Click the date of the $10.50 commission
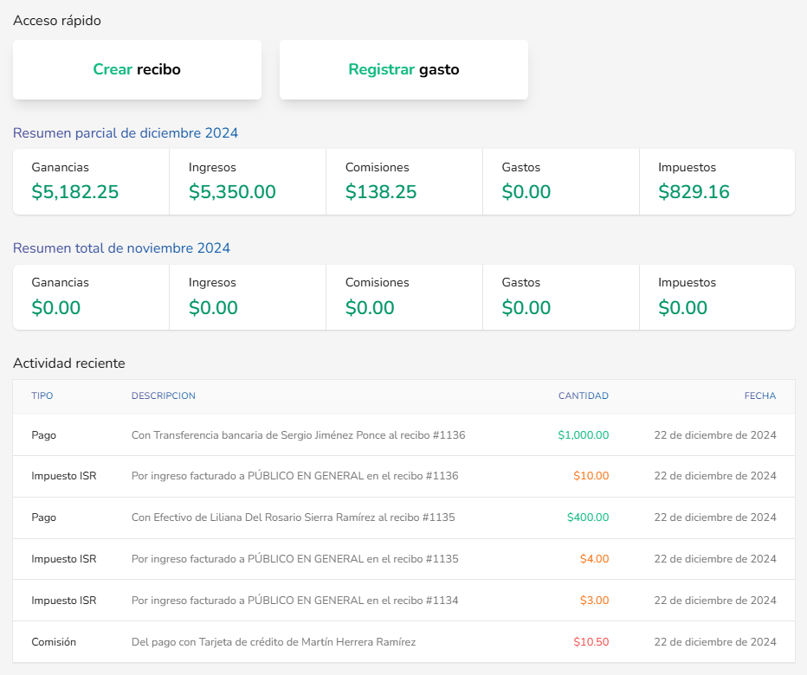 coord(715,642)
